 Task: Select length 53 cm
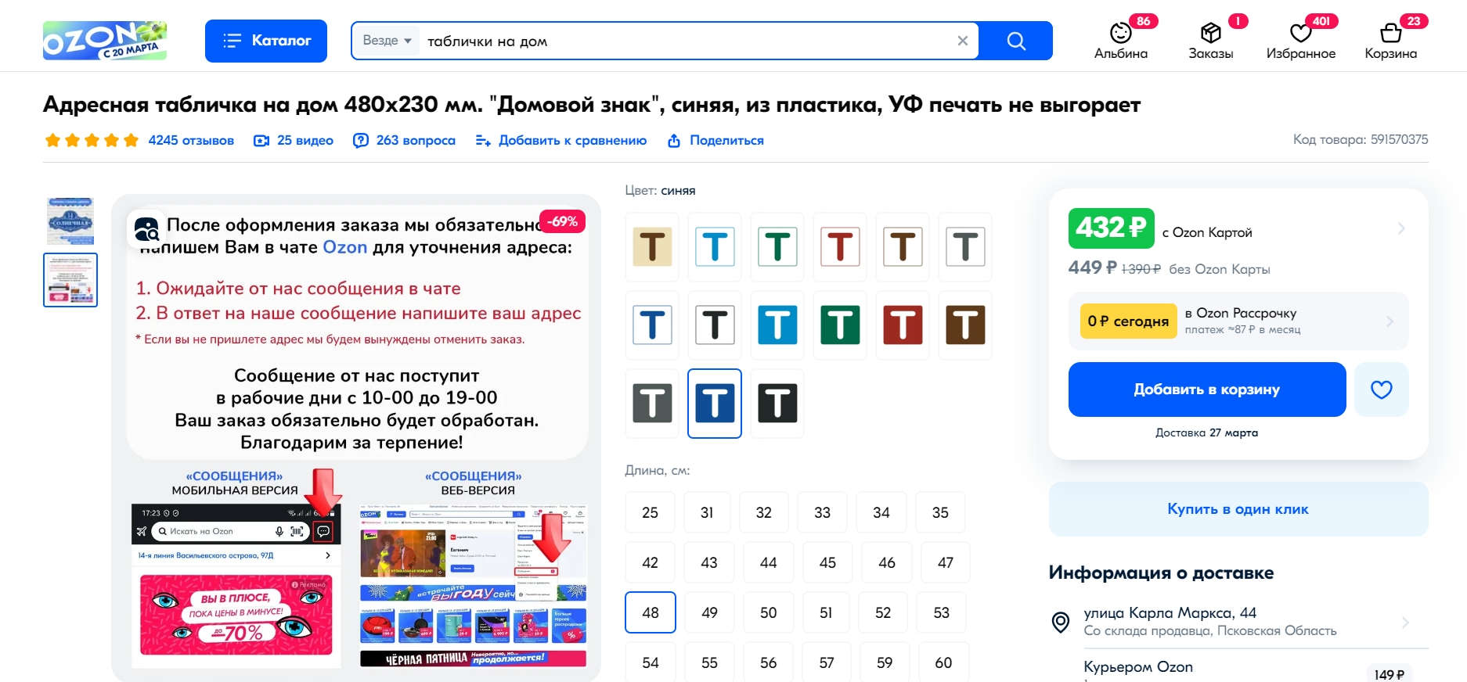(x=942, y=612)
